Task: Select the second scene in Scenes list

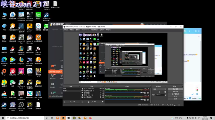Action: (x=72, y=91)
